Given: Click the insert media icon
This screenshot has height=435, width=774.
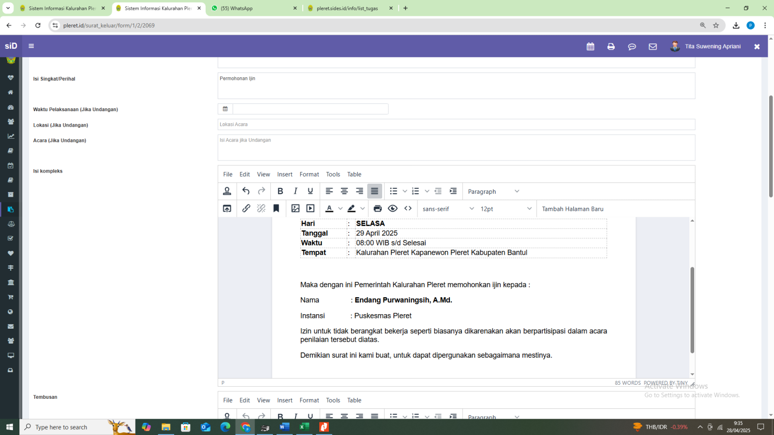Looking at the screenshot, I should coord(311,209).
